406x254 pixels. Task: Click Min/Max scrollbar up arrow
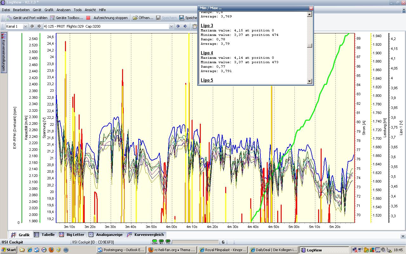[x=310, y=14]
